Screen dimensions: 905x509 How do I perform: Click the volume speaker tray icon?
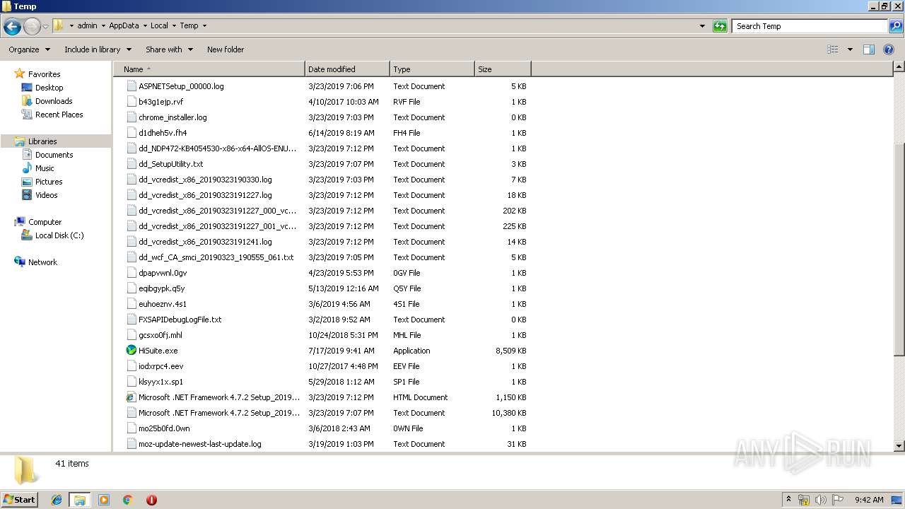pyautogui.click(x=820, y=500)
